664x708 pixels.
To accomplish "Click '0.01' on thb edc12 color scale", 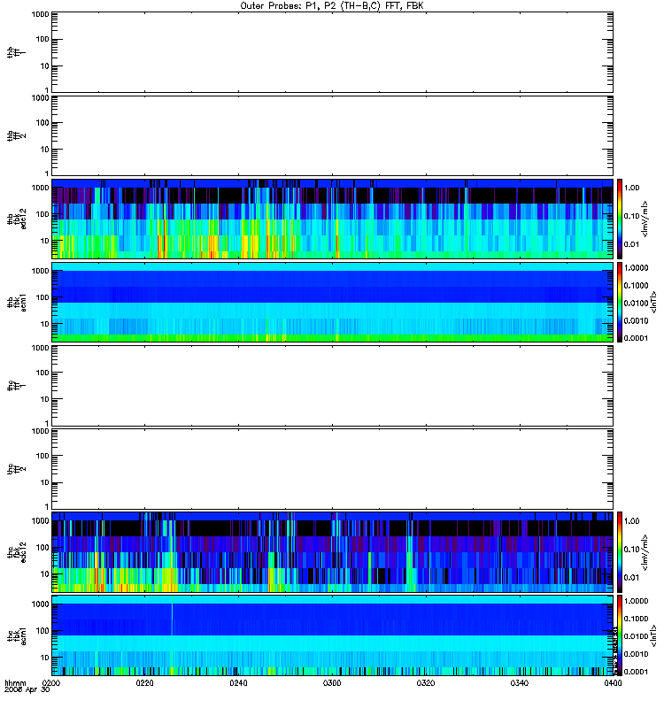I will point(632,244).
